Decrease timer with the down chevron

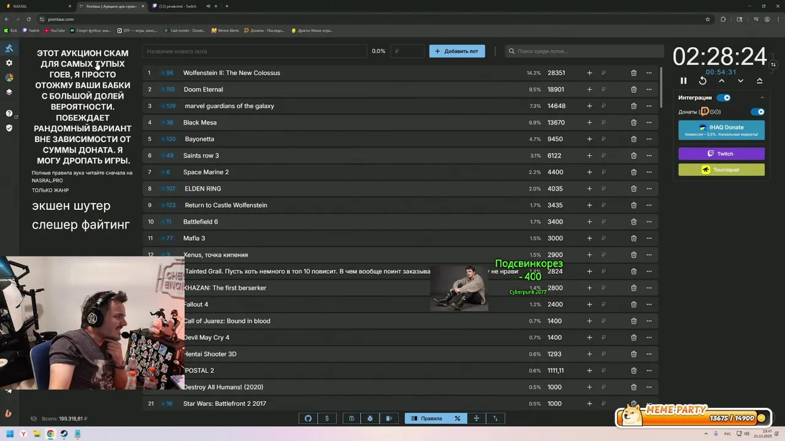pyautogui.click(x=740, y=81)
